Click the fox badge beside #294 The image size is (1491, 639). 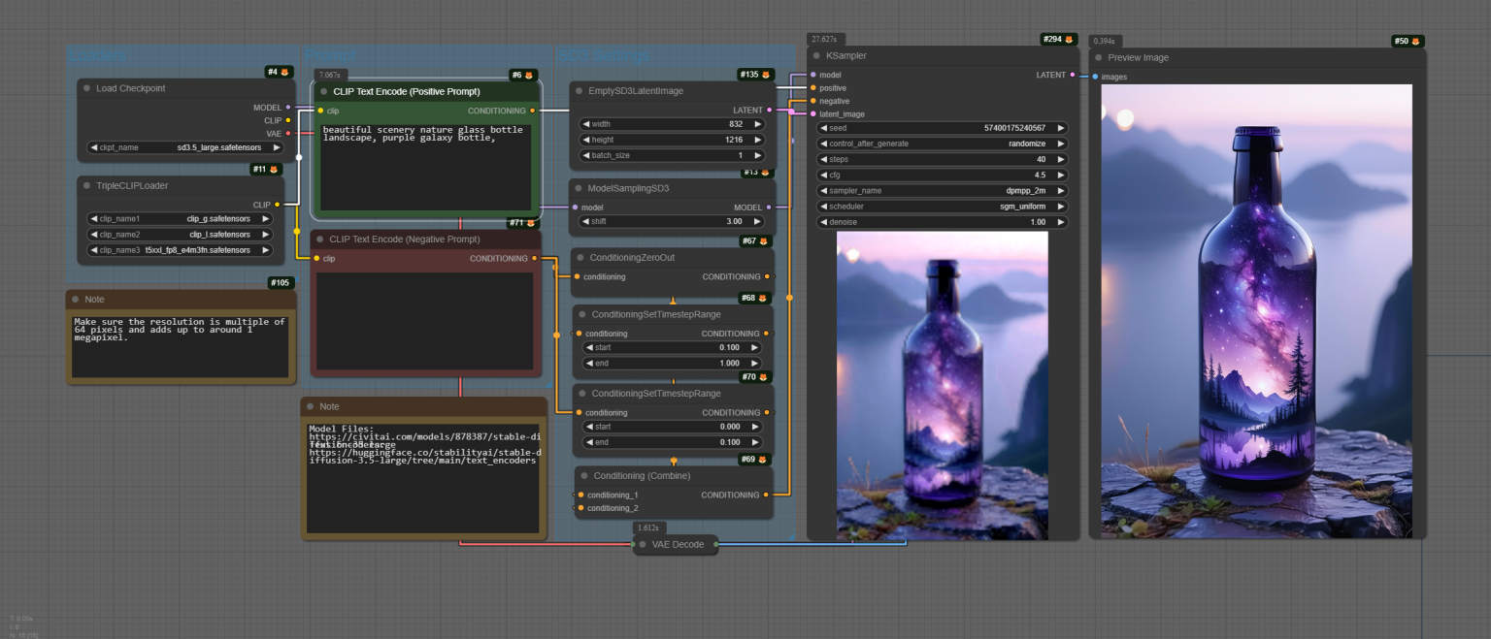point(1070,40)
